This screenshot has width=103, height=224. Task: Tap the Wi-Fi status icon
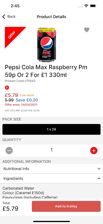[x=86, y=6]
